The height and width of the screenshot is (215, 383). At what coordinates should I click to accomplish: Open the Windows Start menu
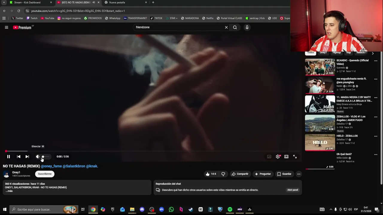click(x=4, y=209)
